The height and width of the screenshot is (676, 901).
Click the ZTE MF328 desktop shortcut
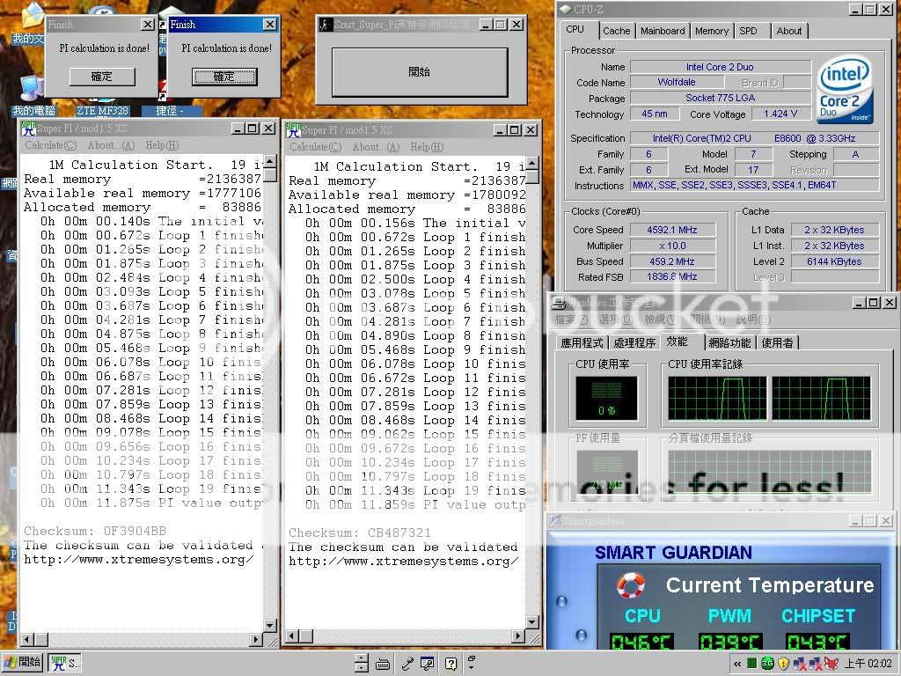(x=102, y=111)
